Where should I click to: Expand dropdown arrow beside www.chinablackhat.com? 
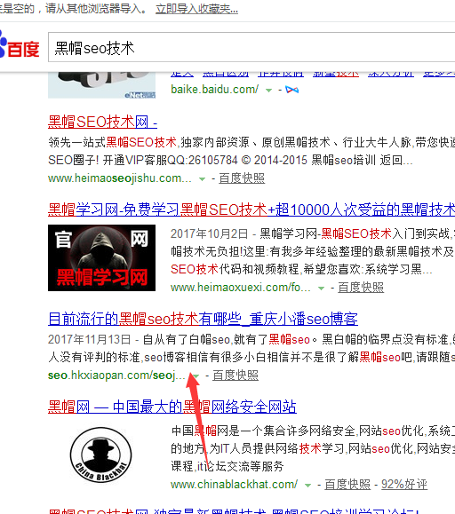click(x=307, y=486)
